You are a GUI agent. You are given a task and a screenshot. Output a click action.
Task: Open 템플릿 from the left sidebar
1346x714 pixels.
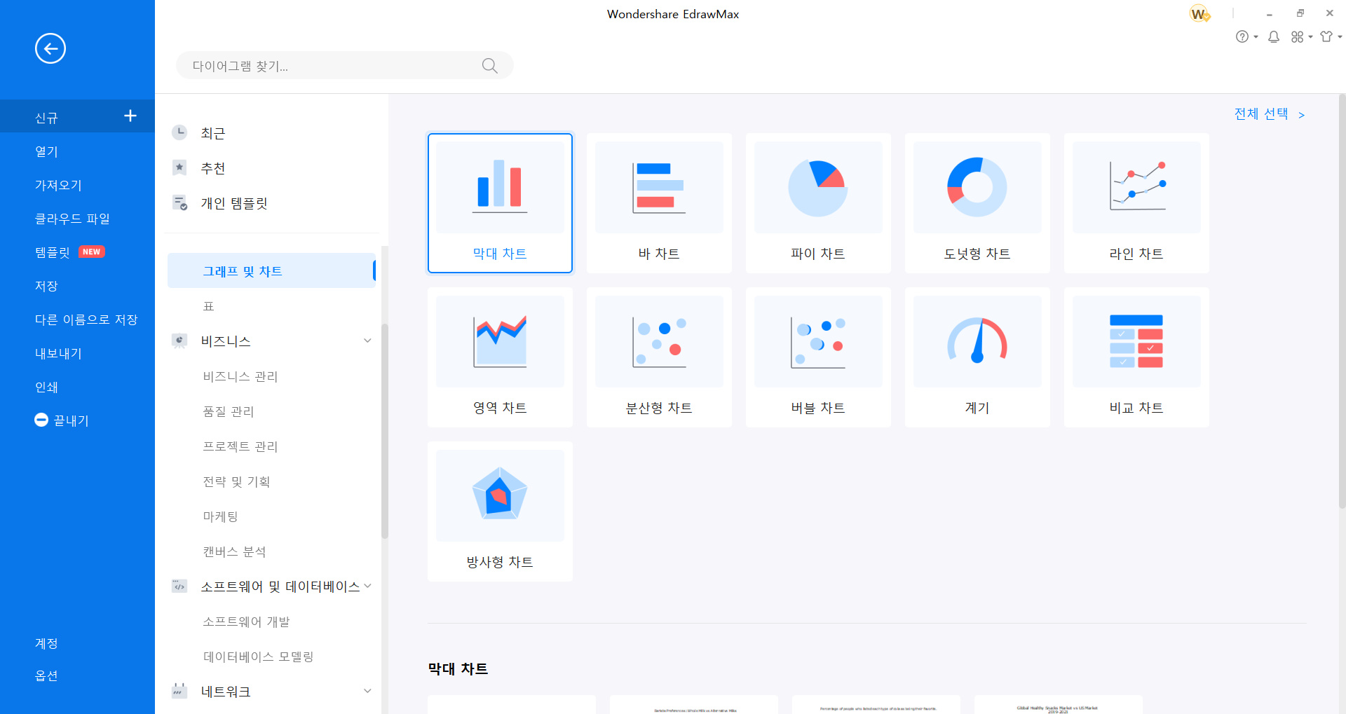[x=54, y=252]
